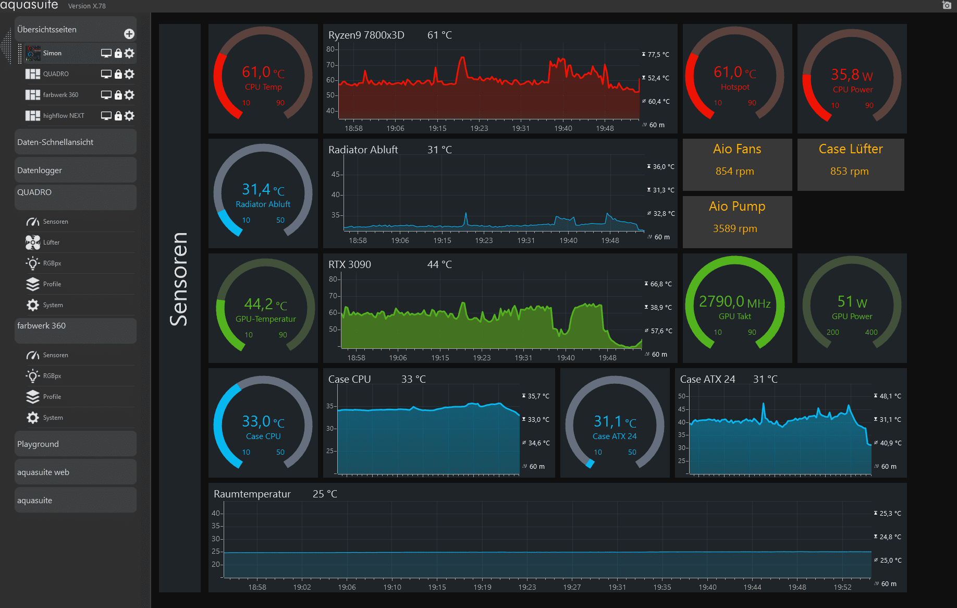The image size is (957, 608).
Task: Click the screenshot camera icon top right
Action: pos(946,5)
